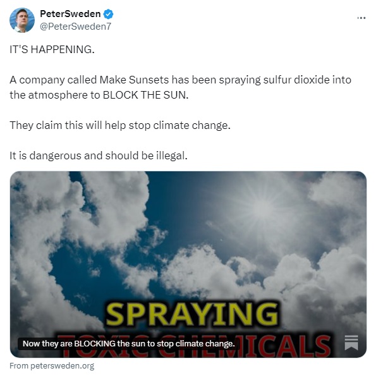Click the "IT'S HAPPENING." tweet line
Screen dimensions: 376x378
[x=52, y=49]
